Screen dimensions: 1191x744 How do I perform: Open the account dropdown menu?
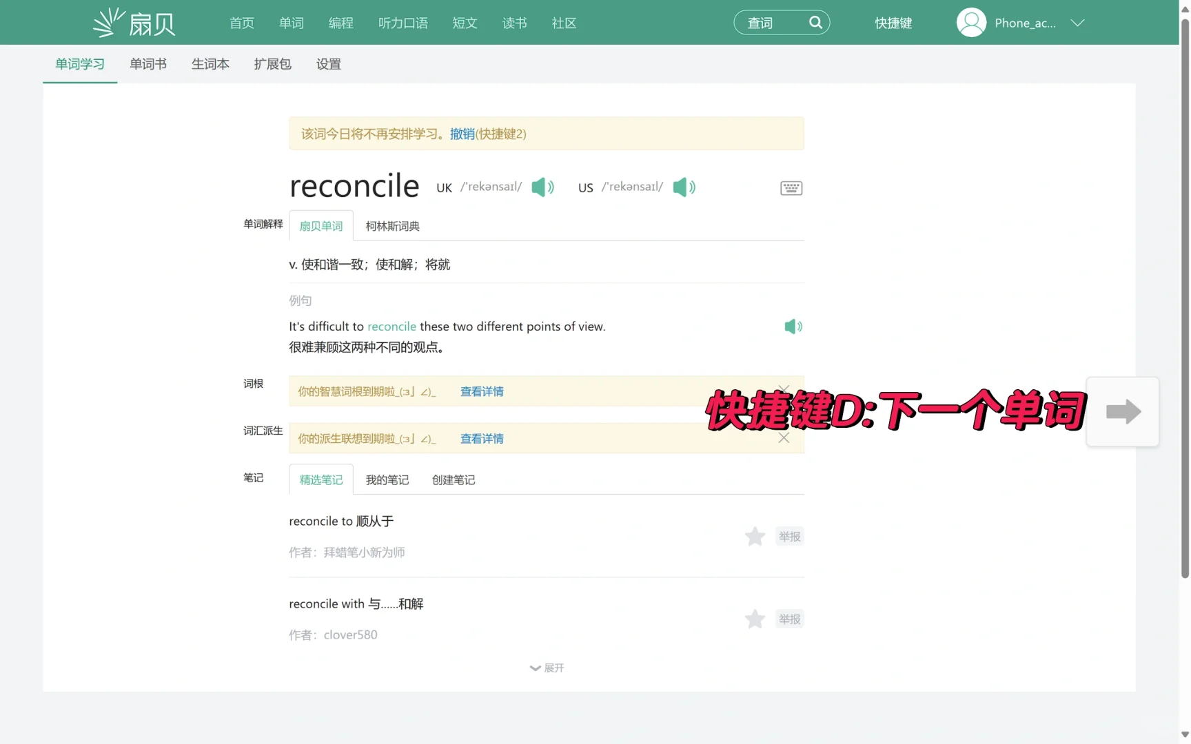tap(1077, 23)
